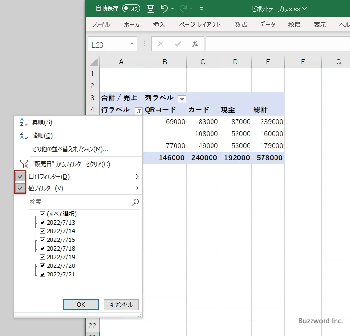Click the Cancel (X) formula bar icon
This screenshot has height=336, width=350.
161,44
